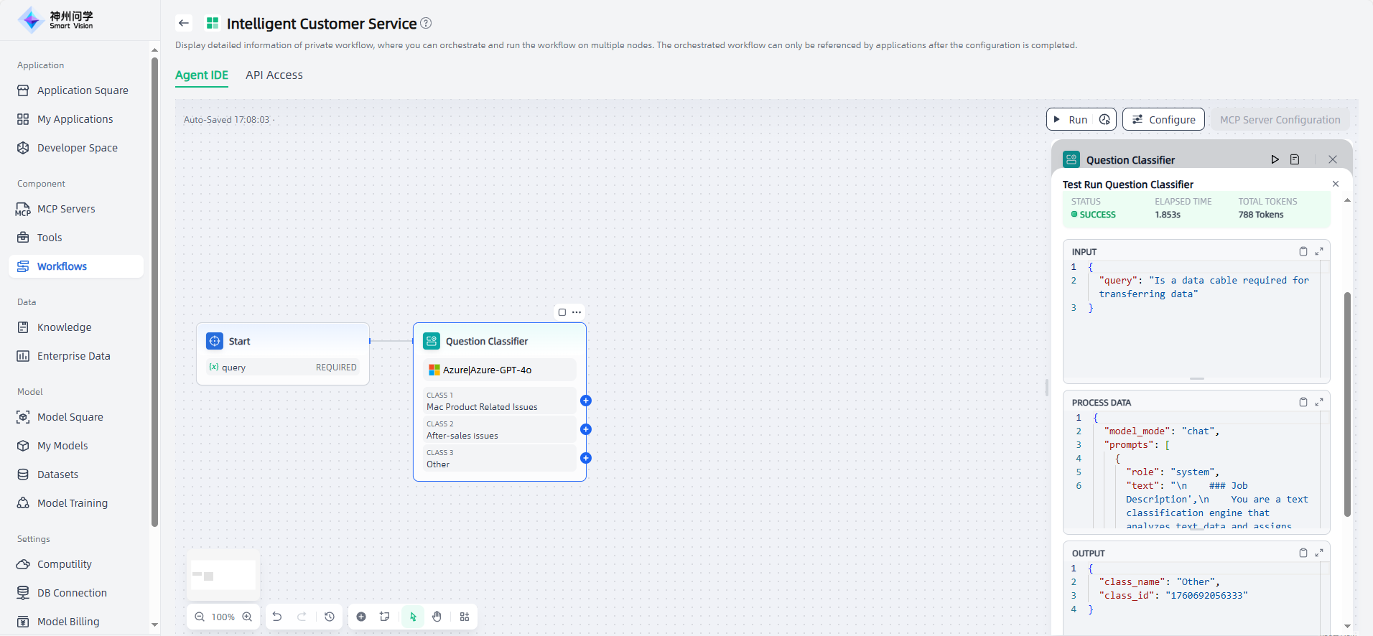Click the sidebar vertical scrollbar
The width and height of the screenshot is (1373, 636).
point(154,287)
